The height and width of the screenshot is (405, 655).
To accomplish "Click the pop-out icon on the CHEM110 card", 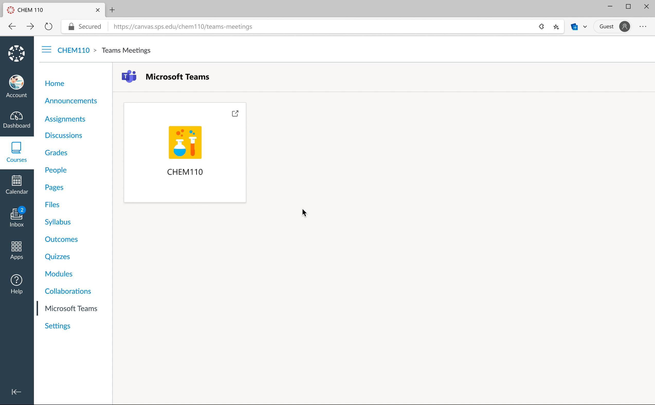I will [235, 114].
